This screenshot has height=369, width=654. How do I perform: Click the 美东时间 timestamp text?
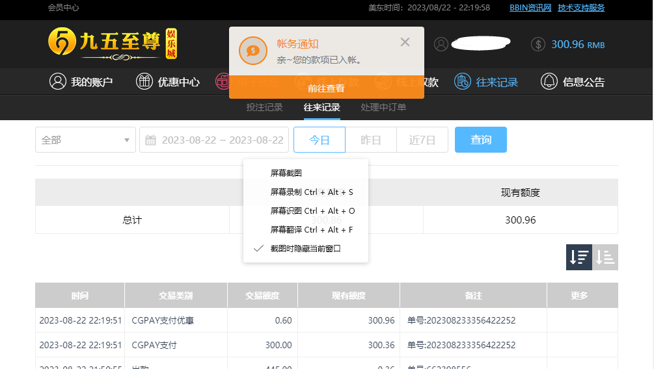click(429, 8)
